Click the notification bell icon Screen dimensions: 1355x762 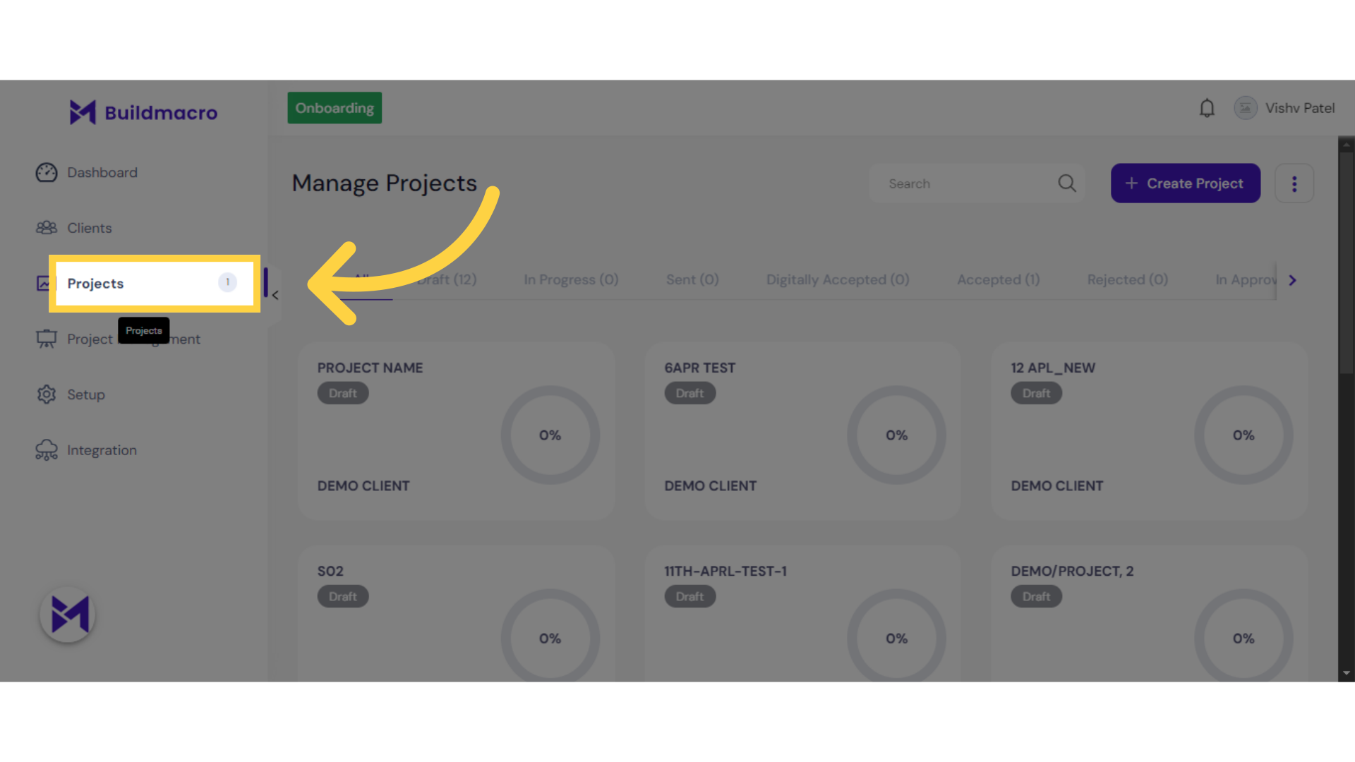coord(1207,108)
